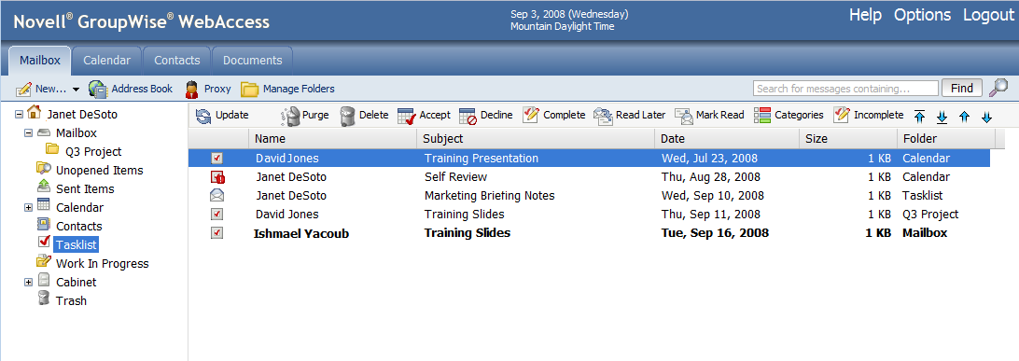Image resolution: width=1019 pixels, height=361 pixels.
Task: Switch to the Calendar tab
Action: (106, 61)
